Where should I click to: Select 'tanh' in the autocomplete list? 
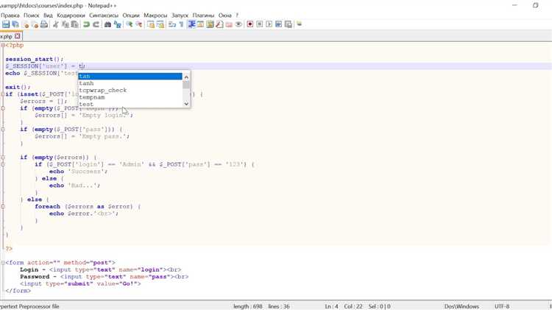point(130,83)
